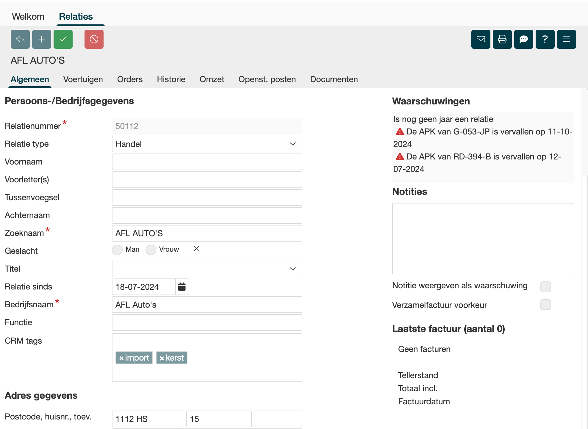Open the hamburger menu icon
Image resolution: width=588 pixels, height=429 pixels.
[x=567, y=39]
